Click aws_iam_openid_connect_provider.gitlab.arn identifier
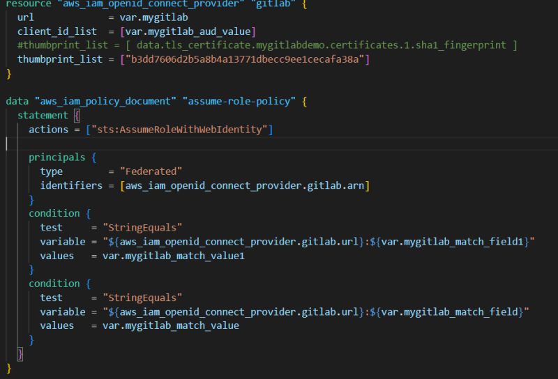The height and width of the screenshot is (379, 558). [245, 185]
